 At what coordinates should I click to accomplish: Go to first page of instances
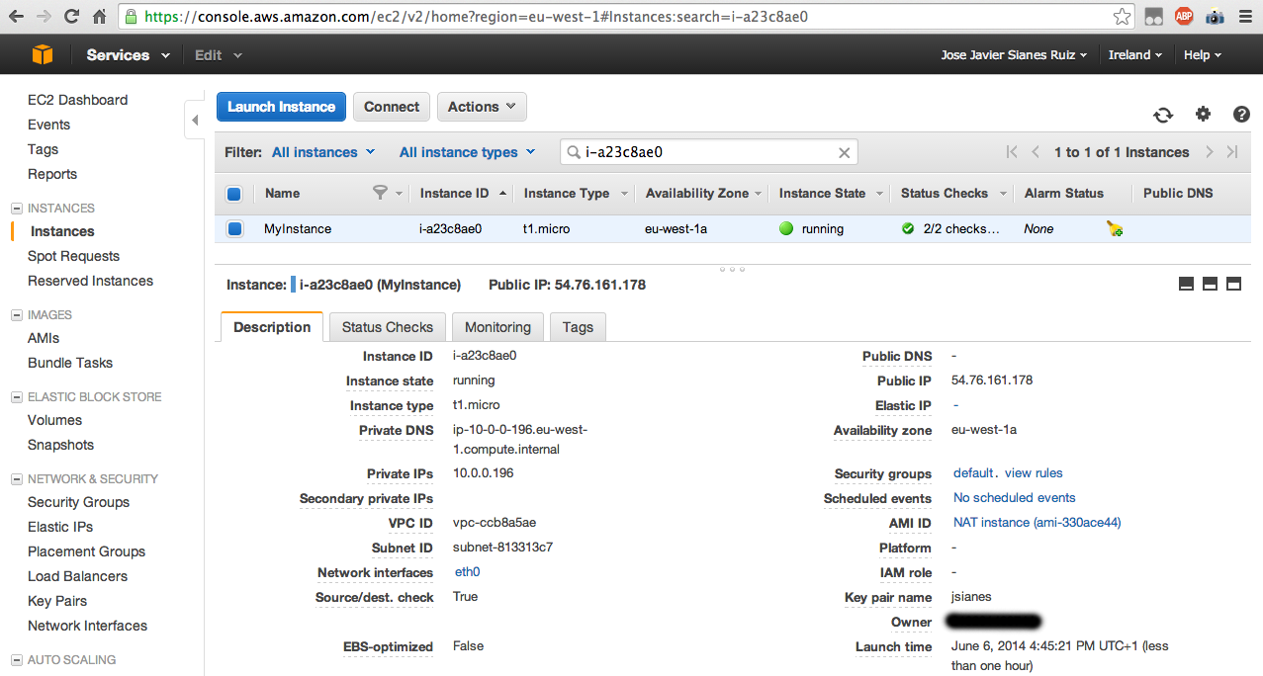1012,152
